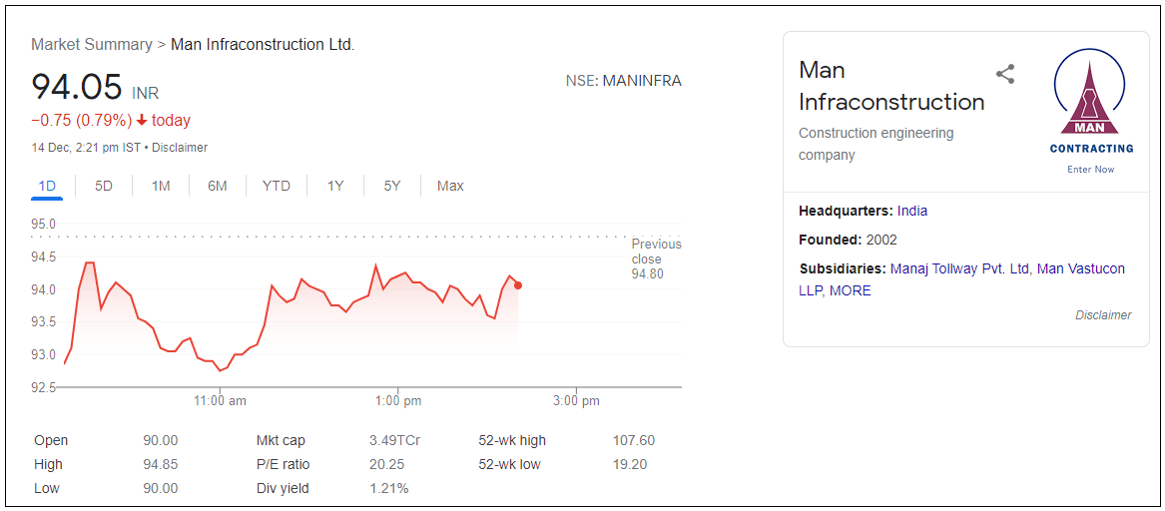Switch to the 5D chart range tab

coord(104,186)
